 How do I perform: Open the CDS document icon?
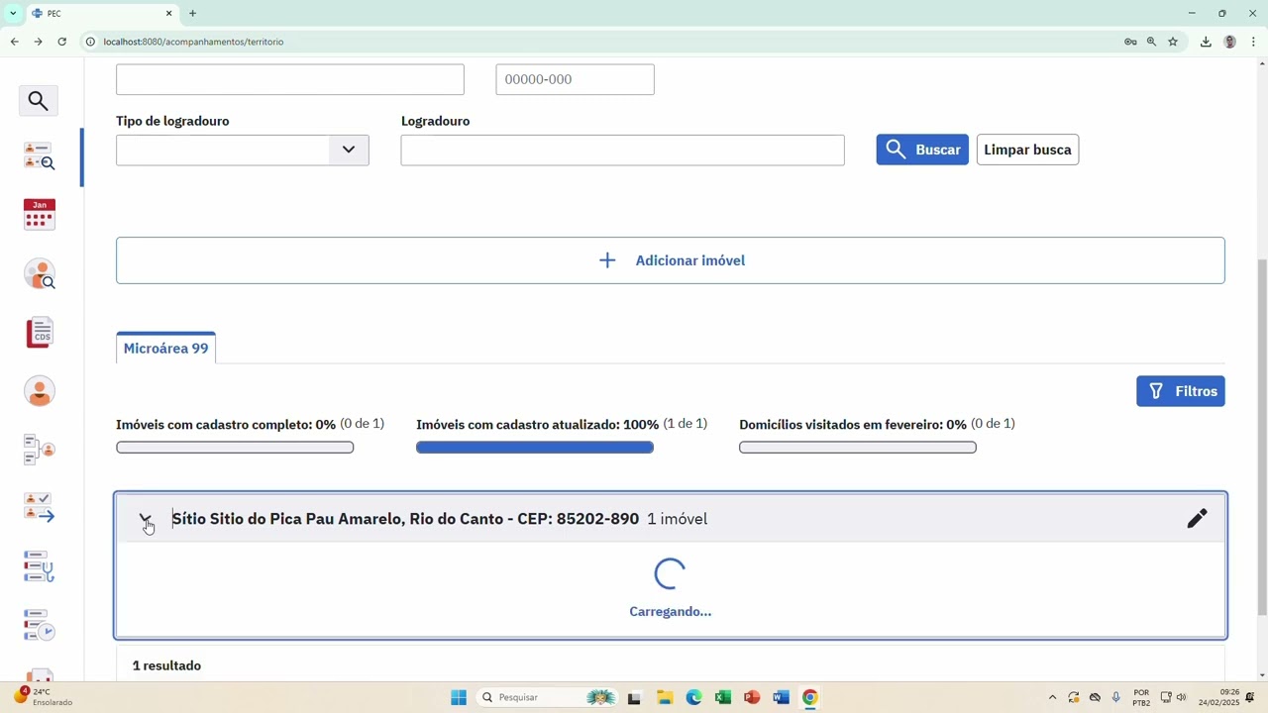[x=40, y=333]
